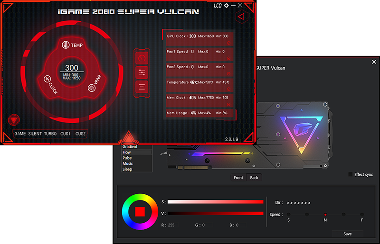Open the LCD settings
380x244 pixels.
(218, 6)
